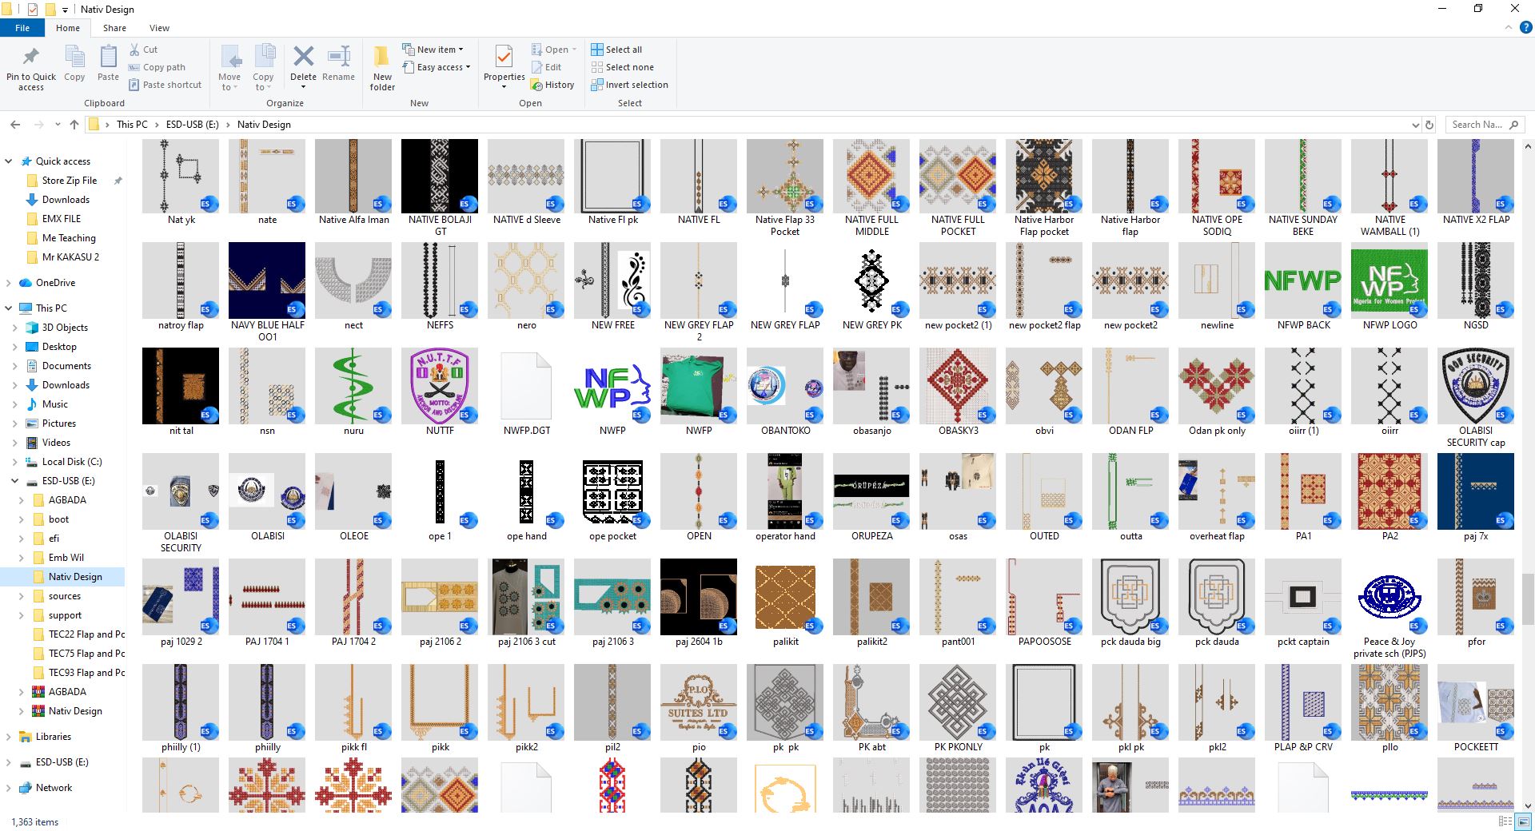The height and width of the screenshot is (831, 1535).
Task: Go up one folder level arrow
Action: point(74,125)
